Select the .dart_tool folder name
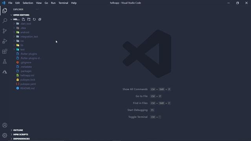251x141 pixels. 26,23
